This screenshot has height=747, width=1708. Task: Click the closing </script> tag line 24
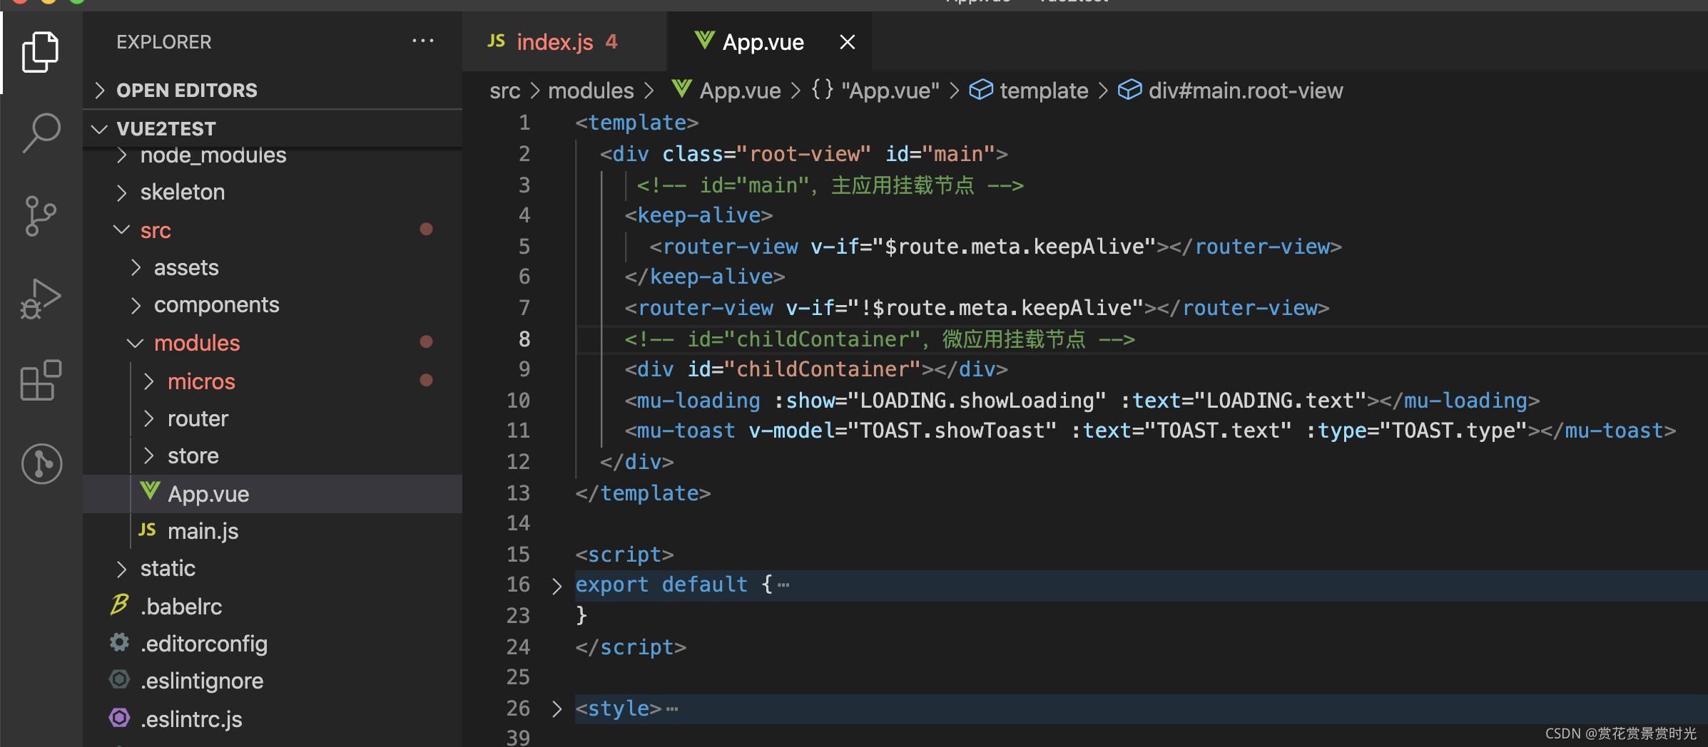(x=631, y=647)
